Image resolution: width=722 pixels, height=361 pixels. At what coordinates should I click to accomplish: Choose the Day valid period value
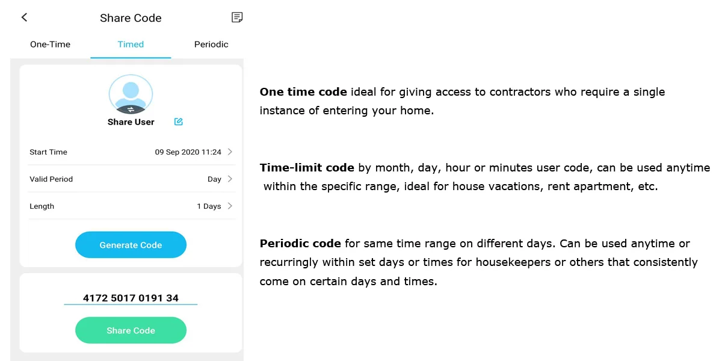click(x=214, y=179)
